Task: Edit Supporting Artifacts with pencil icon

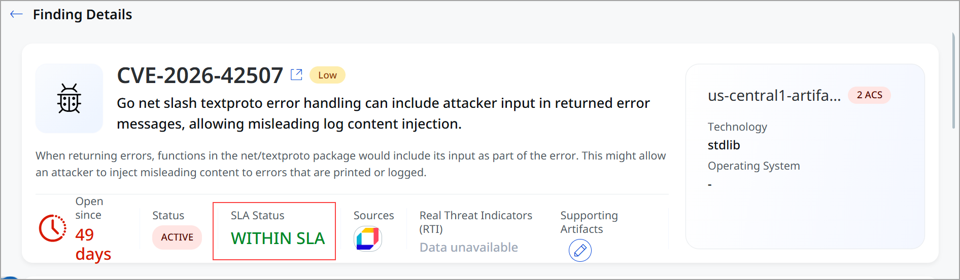Action: click(x=580, y=250)
